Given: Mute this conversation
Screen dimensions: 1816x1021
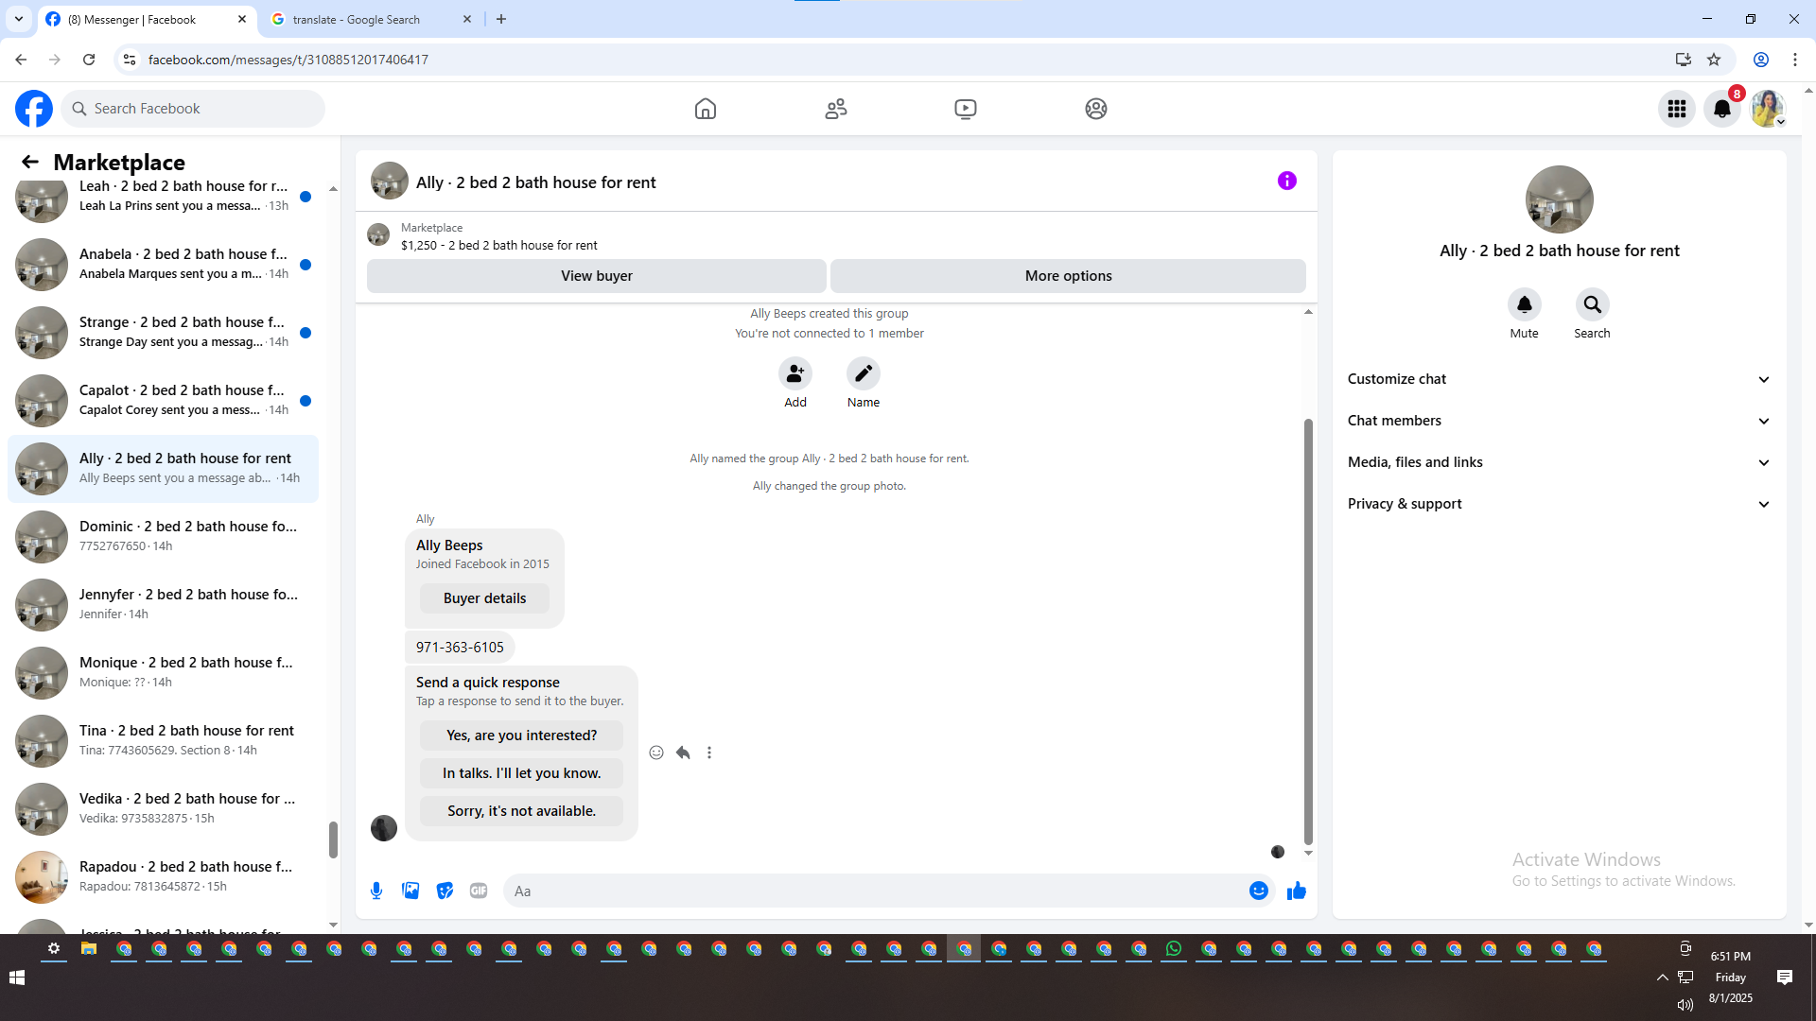Looking at the screenshot, I should (1524, 304).
